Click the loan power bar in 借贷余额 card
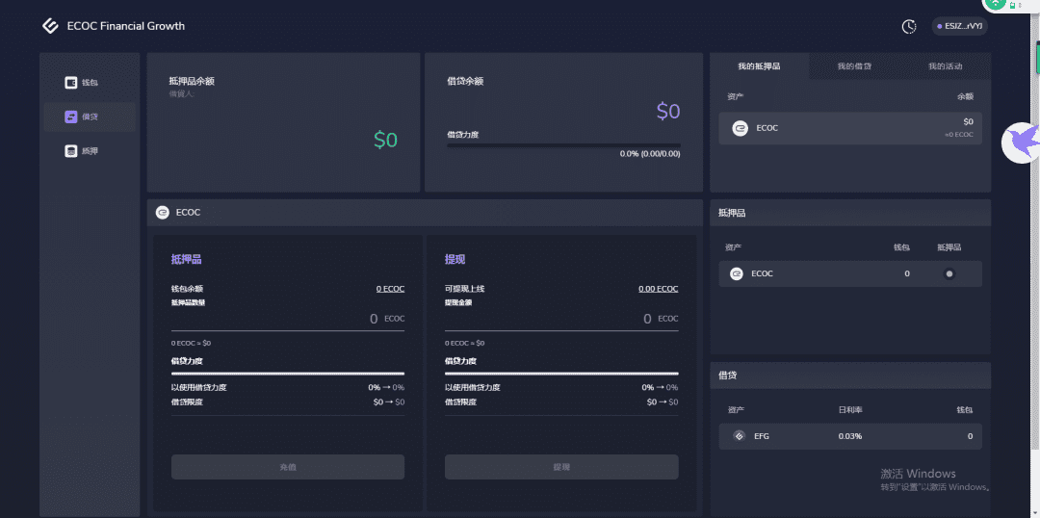 click(563, 145)
